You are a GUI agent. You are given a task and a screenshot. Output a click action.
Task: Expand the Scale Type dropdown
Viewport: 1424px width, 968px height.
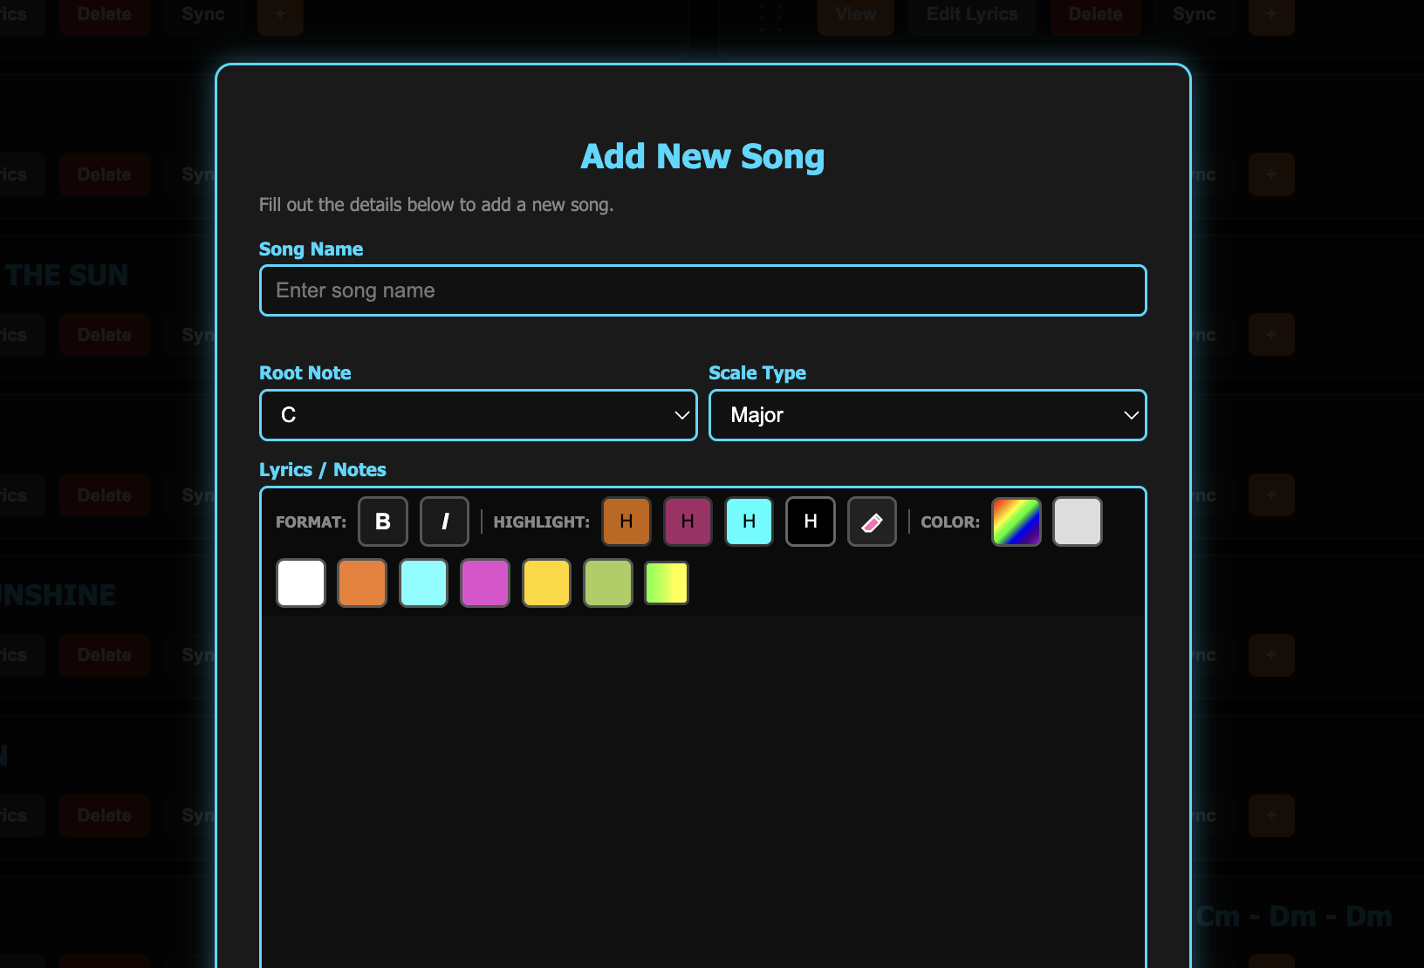pyautogui.click(x=927, y=415)
